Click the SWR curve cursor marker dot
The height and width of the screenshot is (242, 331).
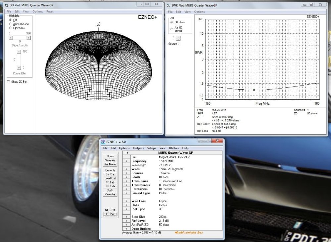tap(254, 90)
